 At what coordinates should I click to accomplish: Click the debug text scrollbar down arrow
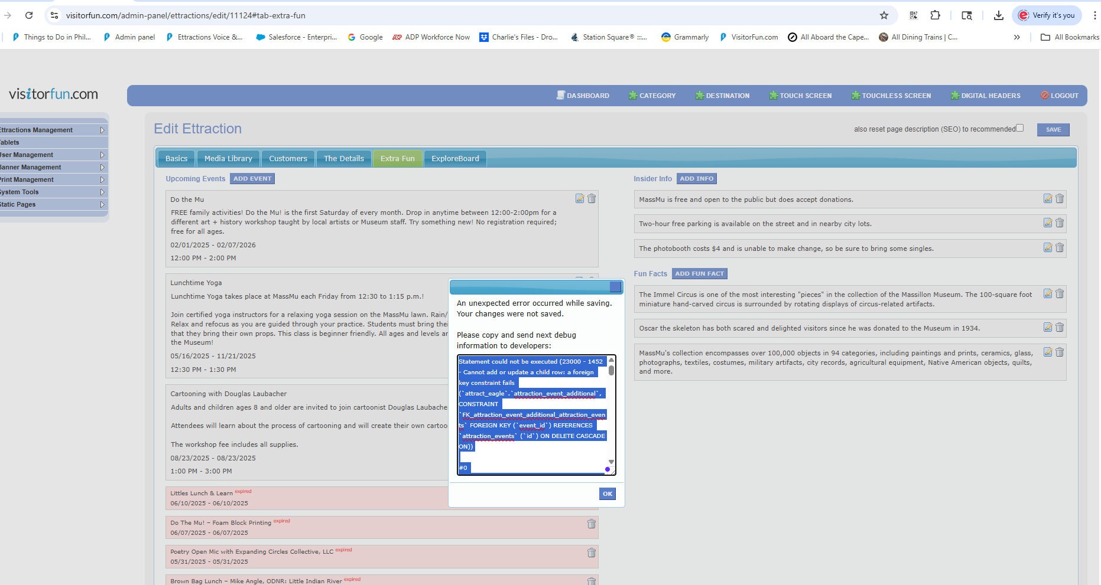(611, 462)
